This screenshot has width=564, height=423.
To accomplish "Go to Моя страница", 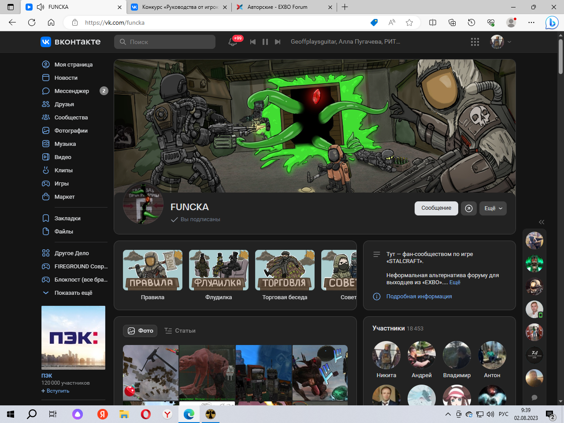I will 74,64.
